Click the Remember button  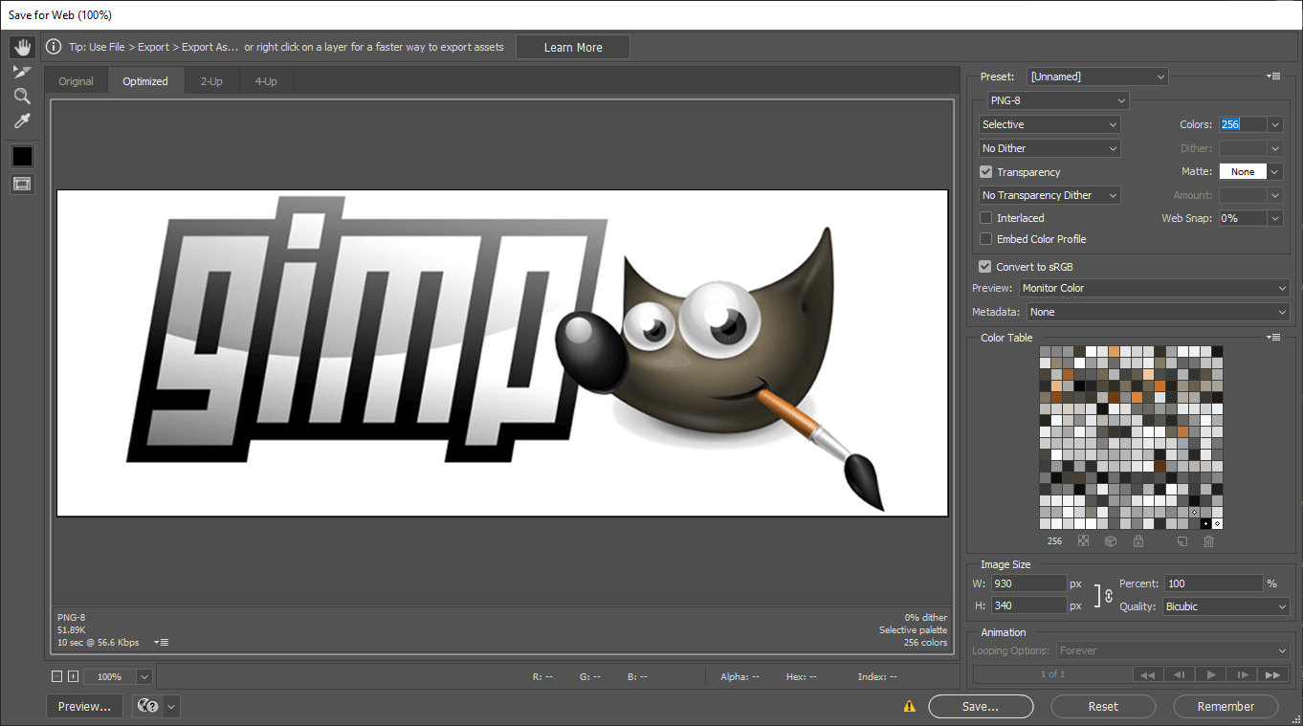click(x=1226, y=707)
